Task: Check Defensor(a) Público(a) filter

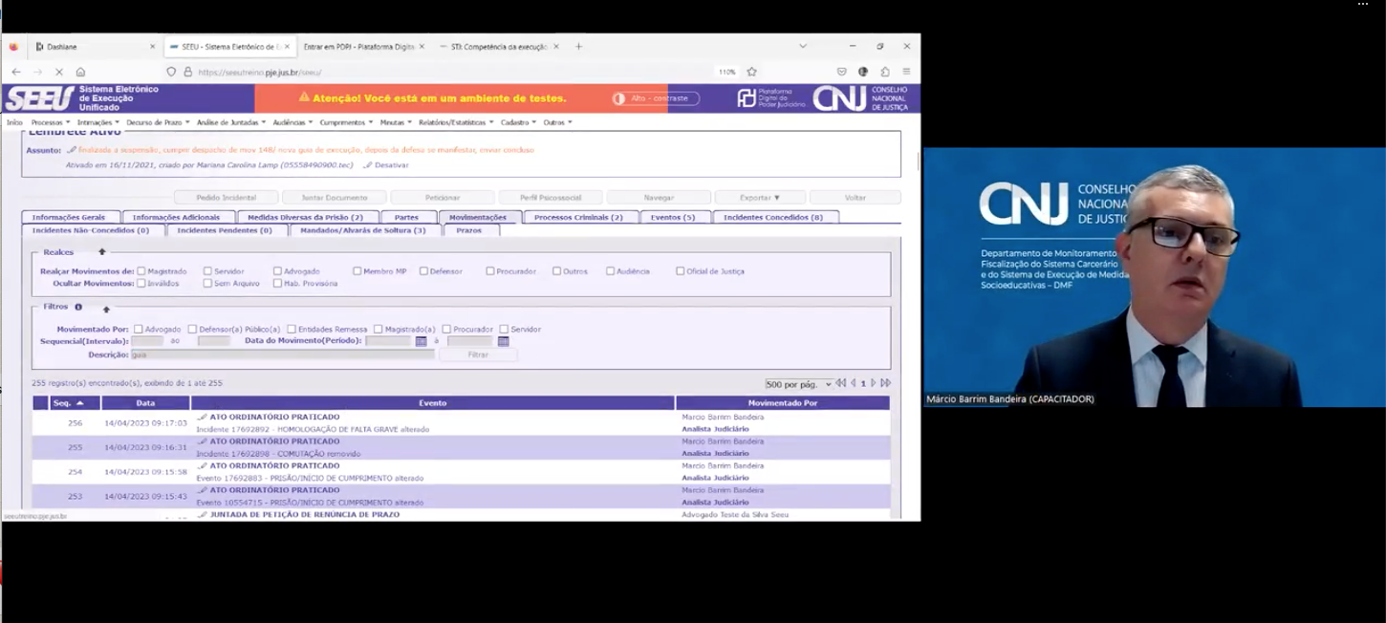Action: (192, 330)
